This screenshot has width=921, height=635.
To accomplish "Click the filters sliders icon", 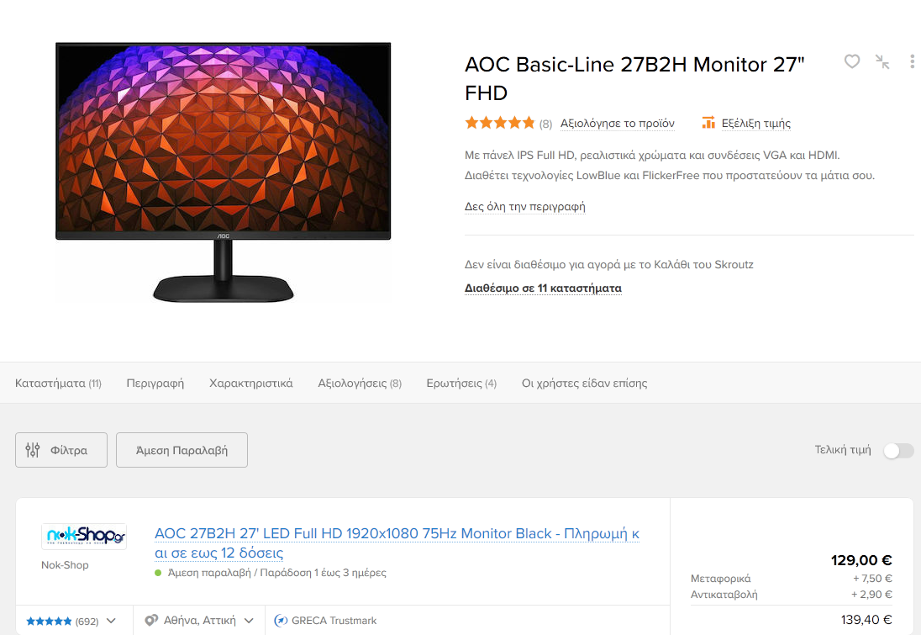I will click(32, 450).
